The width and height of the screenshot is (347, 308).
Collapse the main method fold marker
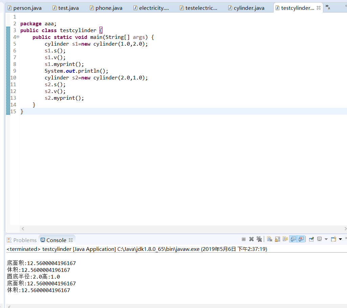coord(18,37)
